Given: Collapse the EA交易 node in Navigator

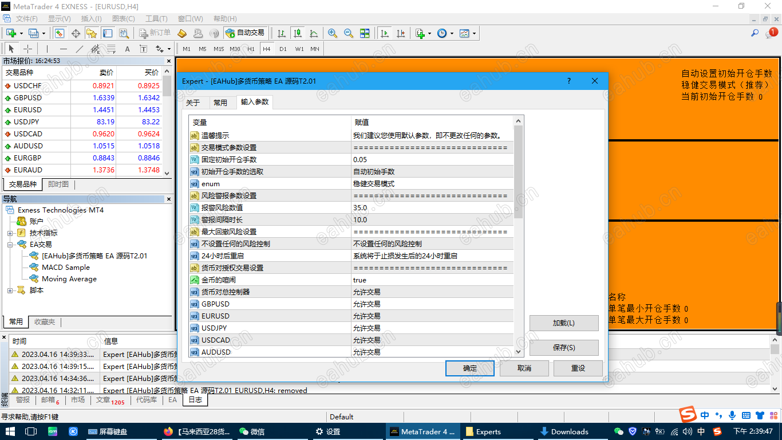Looking at the screenshot, I should click(x=10, y=245).
